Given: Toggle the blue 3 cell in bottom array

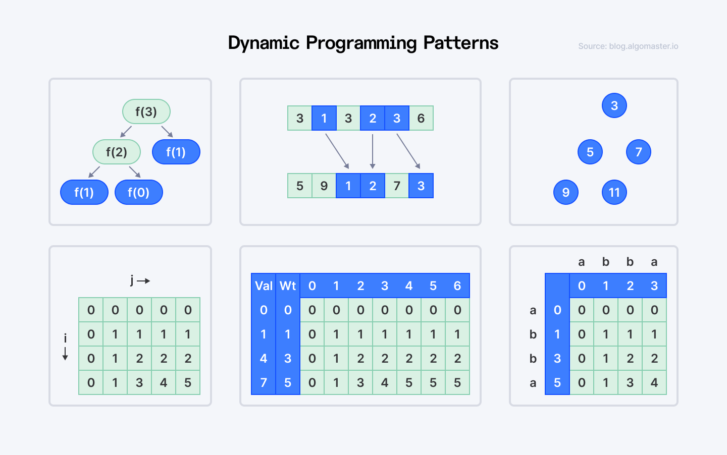Looking at the screenshot, I should pos(421,186).
